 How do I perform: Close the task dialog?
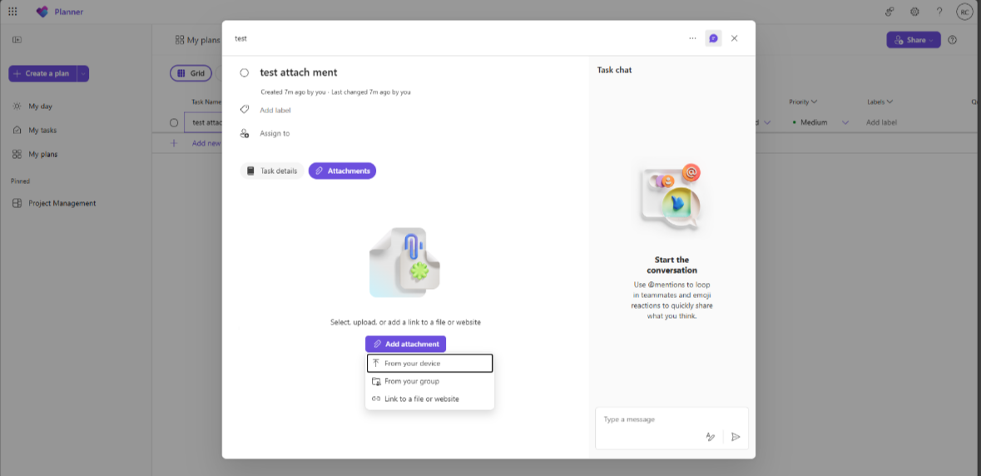[735, 38]
